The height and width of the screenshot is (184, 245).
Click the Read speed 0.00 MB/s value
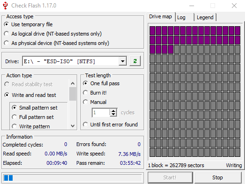[56, 154]
